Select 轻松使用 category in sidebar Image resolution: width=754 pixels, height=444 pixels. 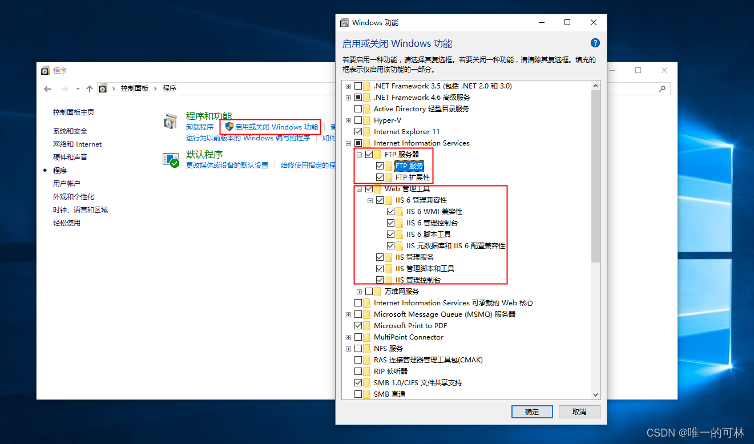pos(67,223)
